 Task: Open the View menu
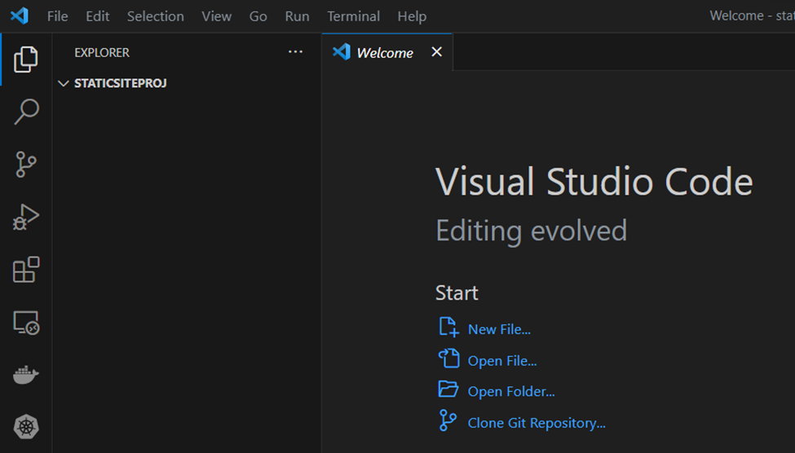pyautogui.click(x=217, y=16)
